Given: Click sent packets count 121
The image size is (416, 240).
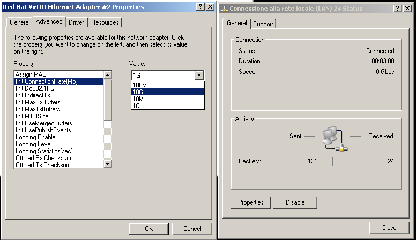Looking at the screenshot, I should [312, 161].
